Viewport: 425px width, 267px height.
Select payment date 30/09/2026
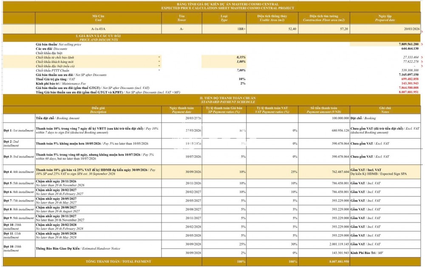coord(193,172)
